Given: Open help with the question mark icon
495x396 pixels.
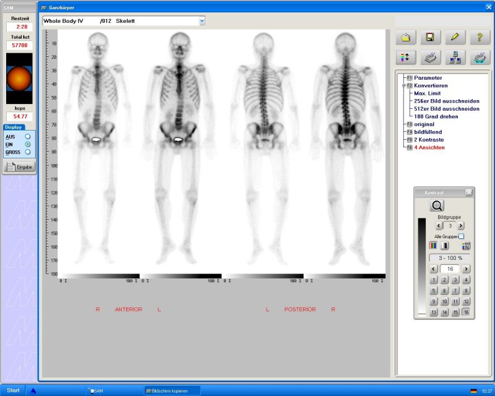Looking at the screenshot, I should point(480,38).
